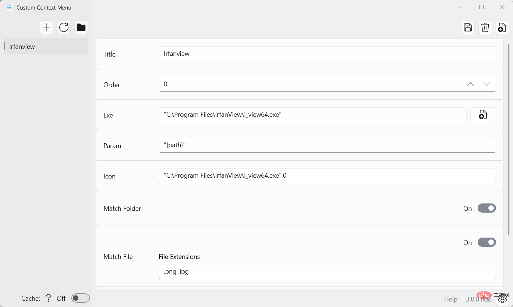The image size is (513, 307).
Task: Browse for Exe file
Action: pyautogui.click(x=483, y=115)
